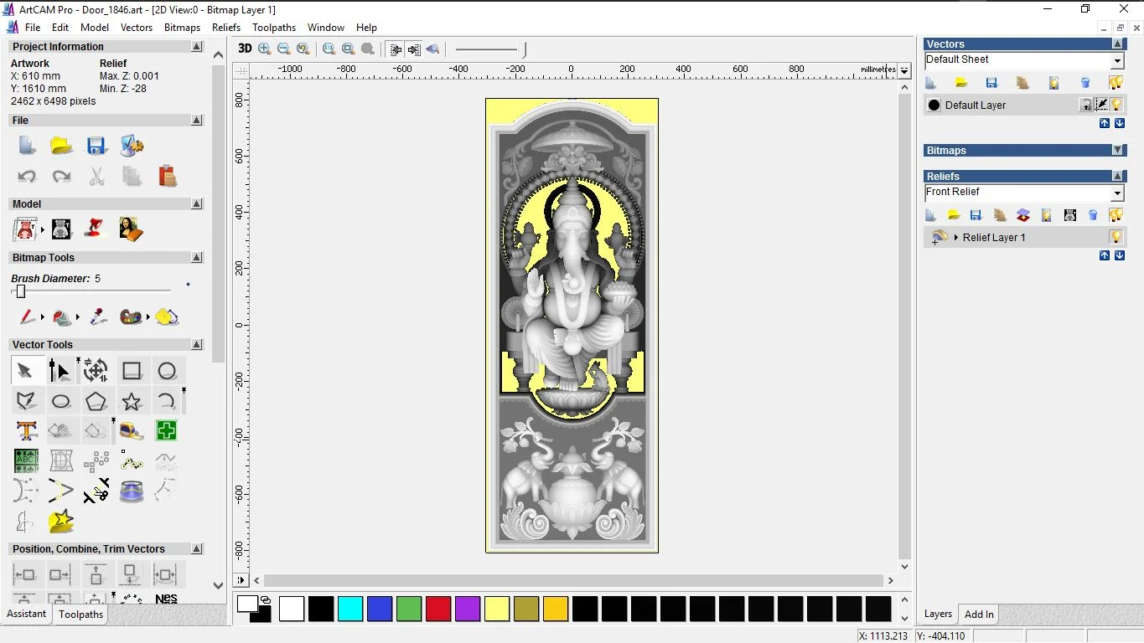Click the 3D view button

click(243, 49)
